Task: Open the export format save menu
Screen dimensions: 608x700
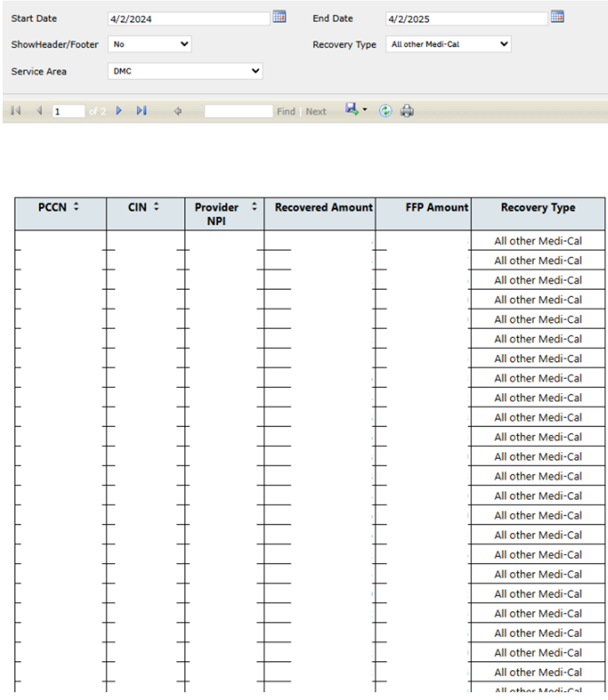Action: pos(356,110)
